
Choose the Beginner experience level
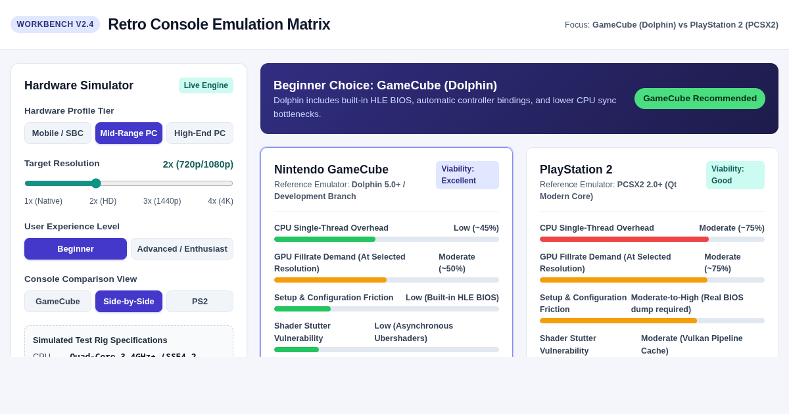pos(76,248)
